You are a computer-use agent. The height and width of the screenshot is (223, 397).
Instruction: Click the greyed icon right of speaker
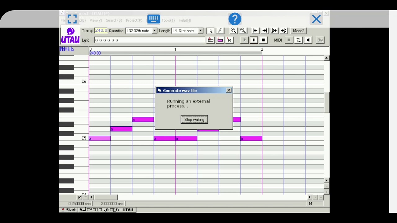click(x=320, y=40)
